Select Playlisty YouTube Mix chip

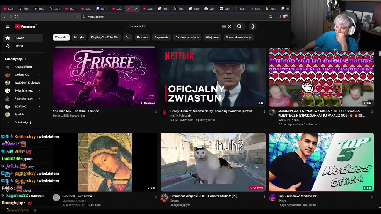tap(105, 37)
